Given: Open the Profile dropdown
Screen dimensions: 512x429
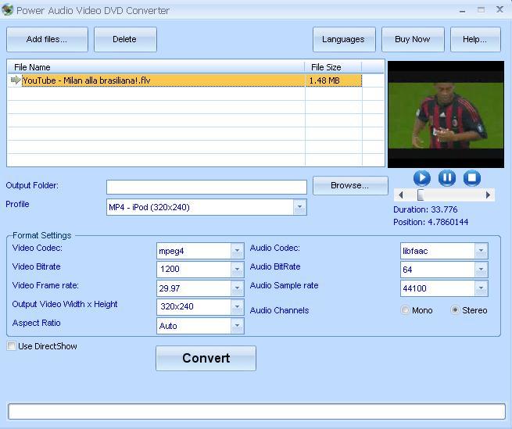Looking at the screenshot, I should 299,207.
